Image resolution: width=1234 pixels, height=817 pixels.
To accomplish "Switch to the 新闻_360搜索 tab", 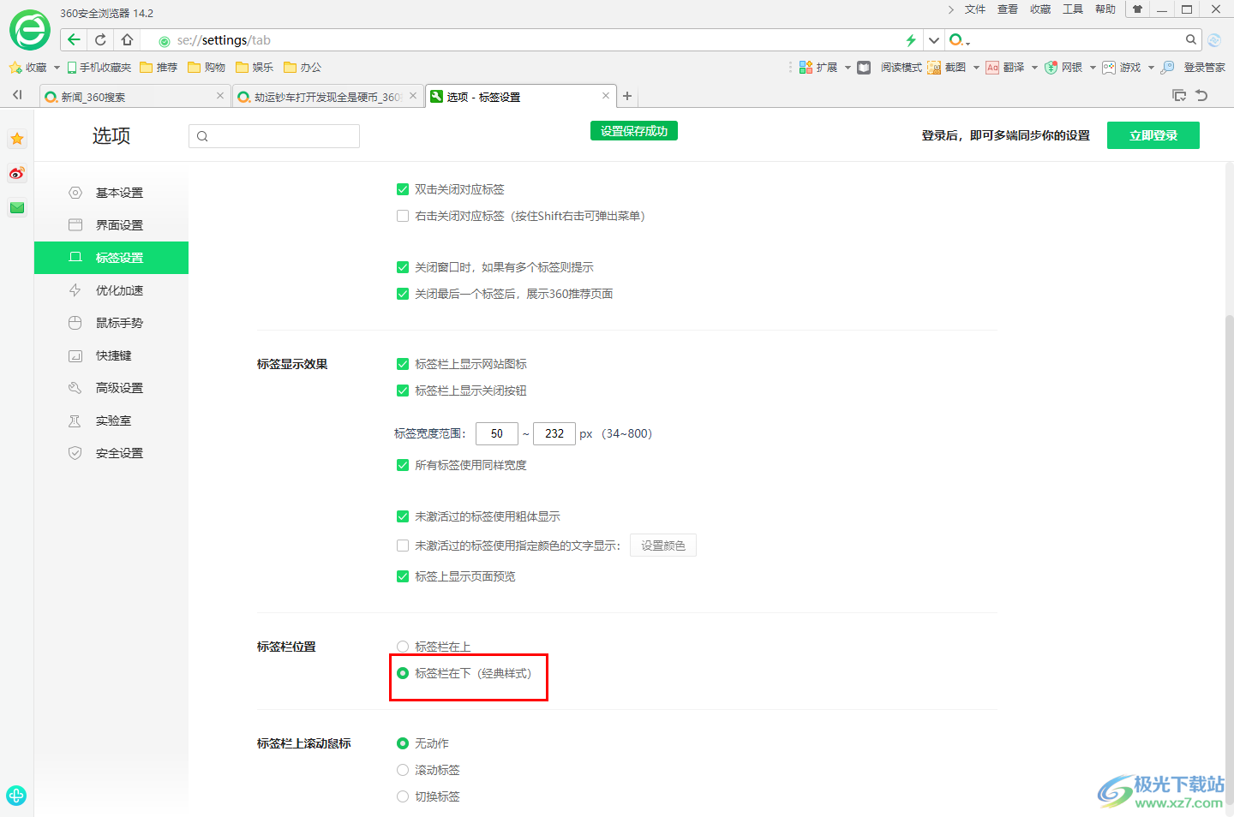I will [x=135, y=97].
